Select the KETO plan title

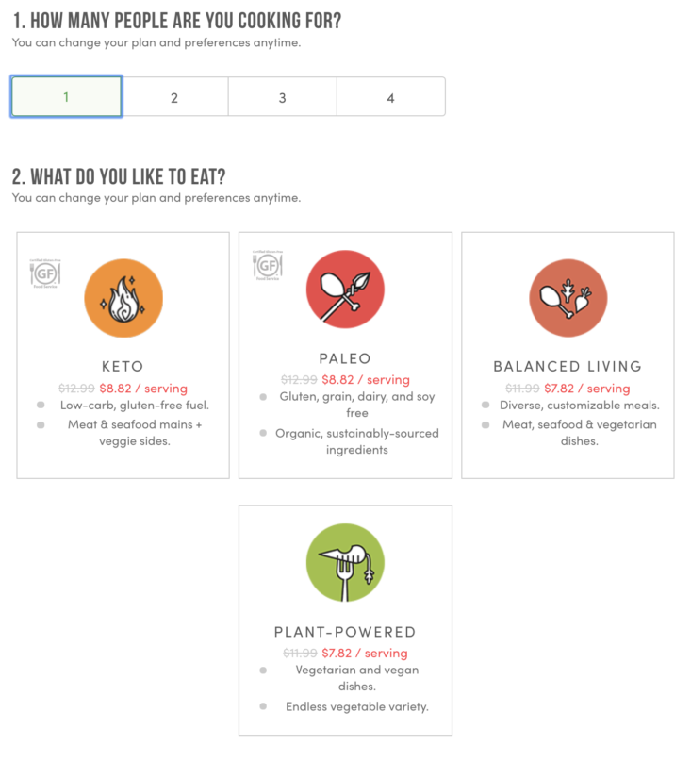(123, 366)
